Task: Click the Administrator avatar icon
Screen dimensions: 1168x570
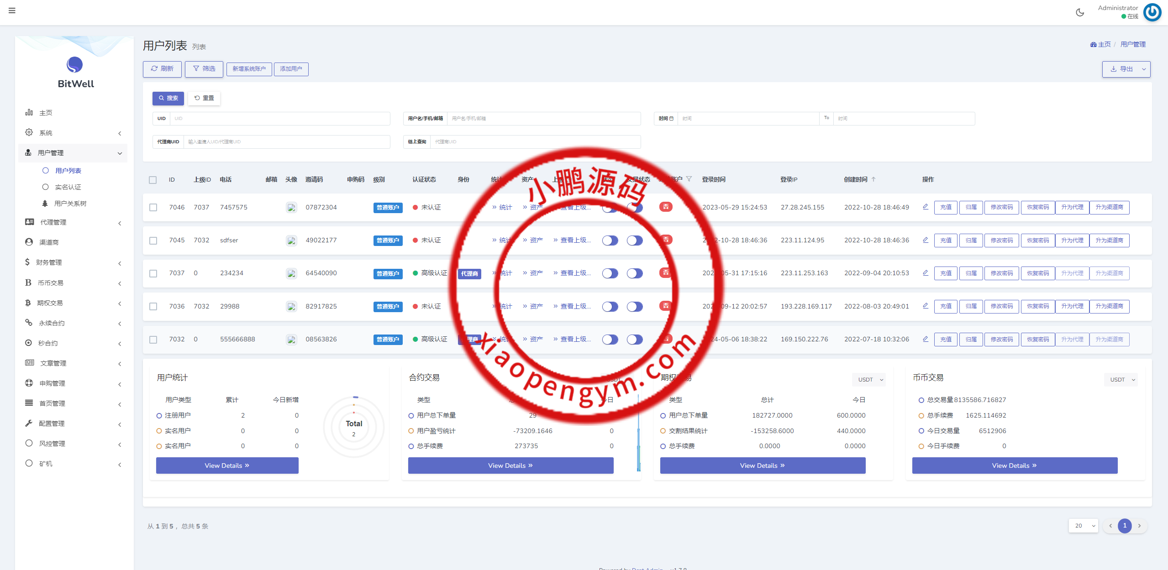Action: click(1152, 12)
